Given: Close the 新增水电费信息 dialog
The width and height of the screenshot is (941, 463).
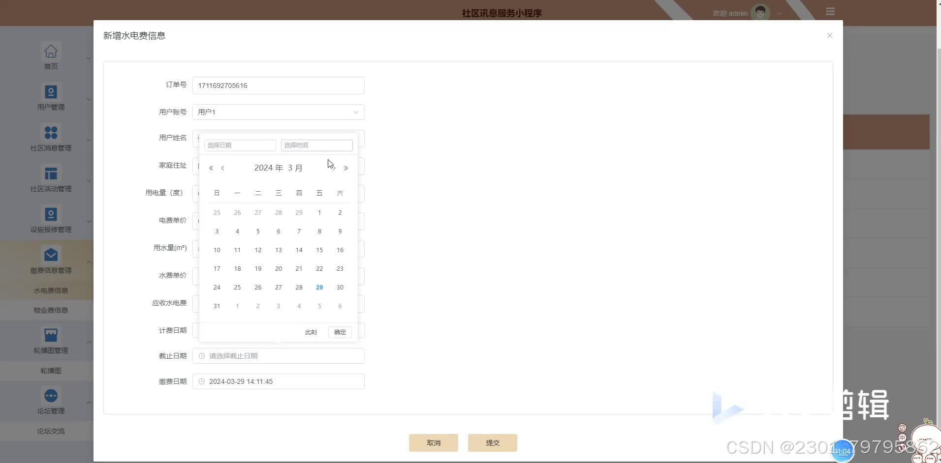Looking at the screenshot, I should coord(829,35).
